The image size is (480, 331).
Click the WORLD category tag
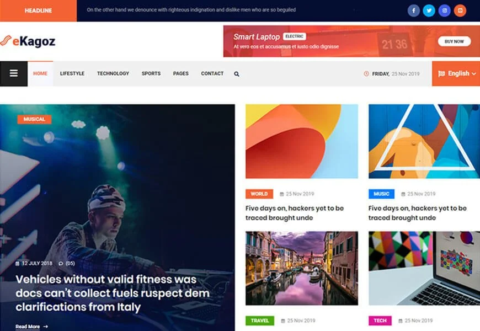pos(259,194)
